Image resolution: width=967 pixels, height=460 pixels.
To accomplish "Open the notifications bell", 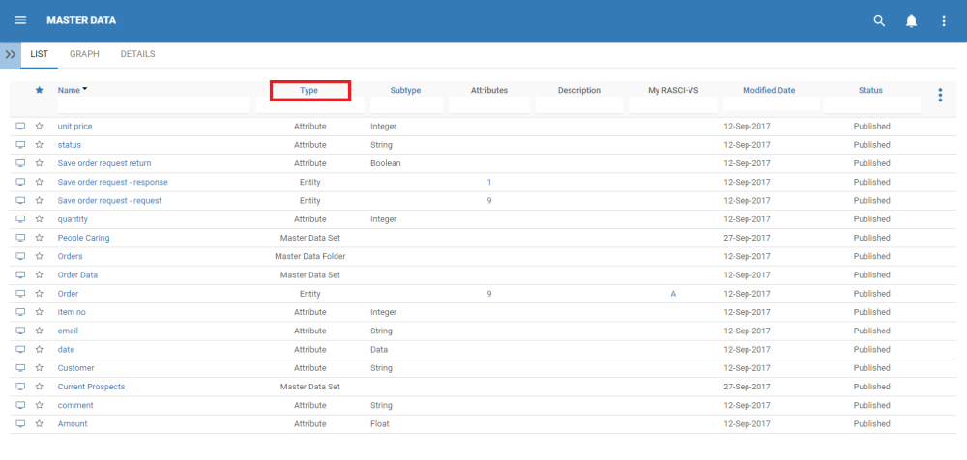I will coord(911,21).
